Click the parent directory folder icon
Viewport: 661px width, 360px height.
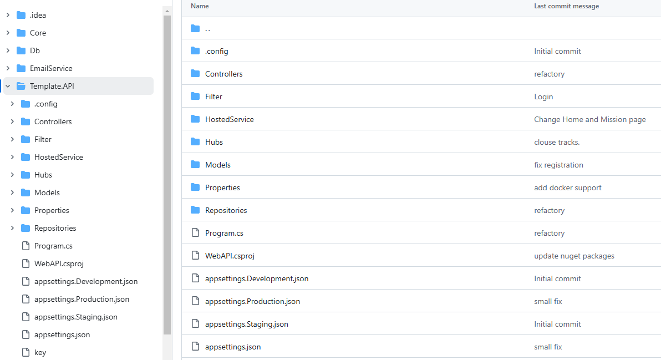(x=195, y=28)
